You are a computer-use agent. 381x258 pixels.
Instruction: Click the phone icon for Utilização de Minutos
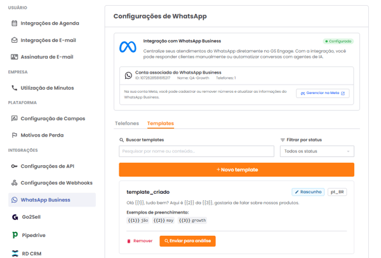click(x=15, y=88)
